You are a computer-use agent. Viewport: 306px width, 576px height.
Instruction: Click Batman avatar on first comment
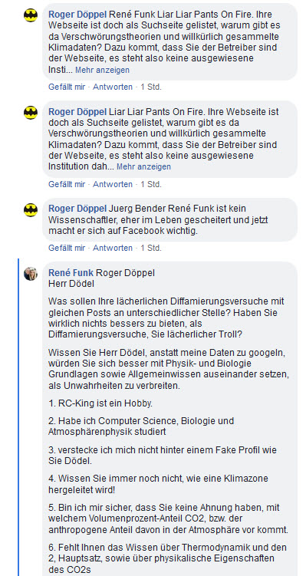(x=31, y=15)
